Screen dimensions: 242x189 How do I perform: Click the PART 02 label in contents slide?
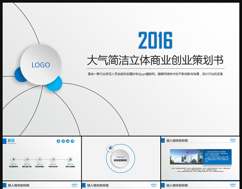pos(27,164)
